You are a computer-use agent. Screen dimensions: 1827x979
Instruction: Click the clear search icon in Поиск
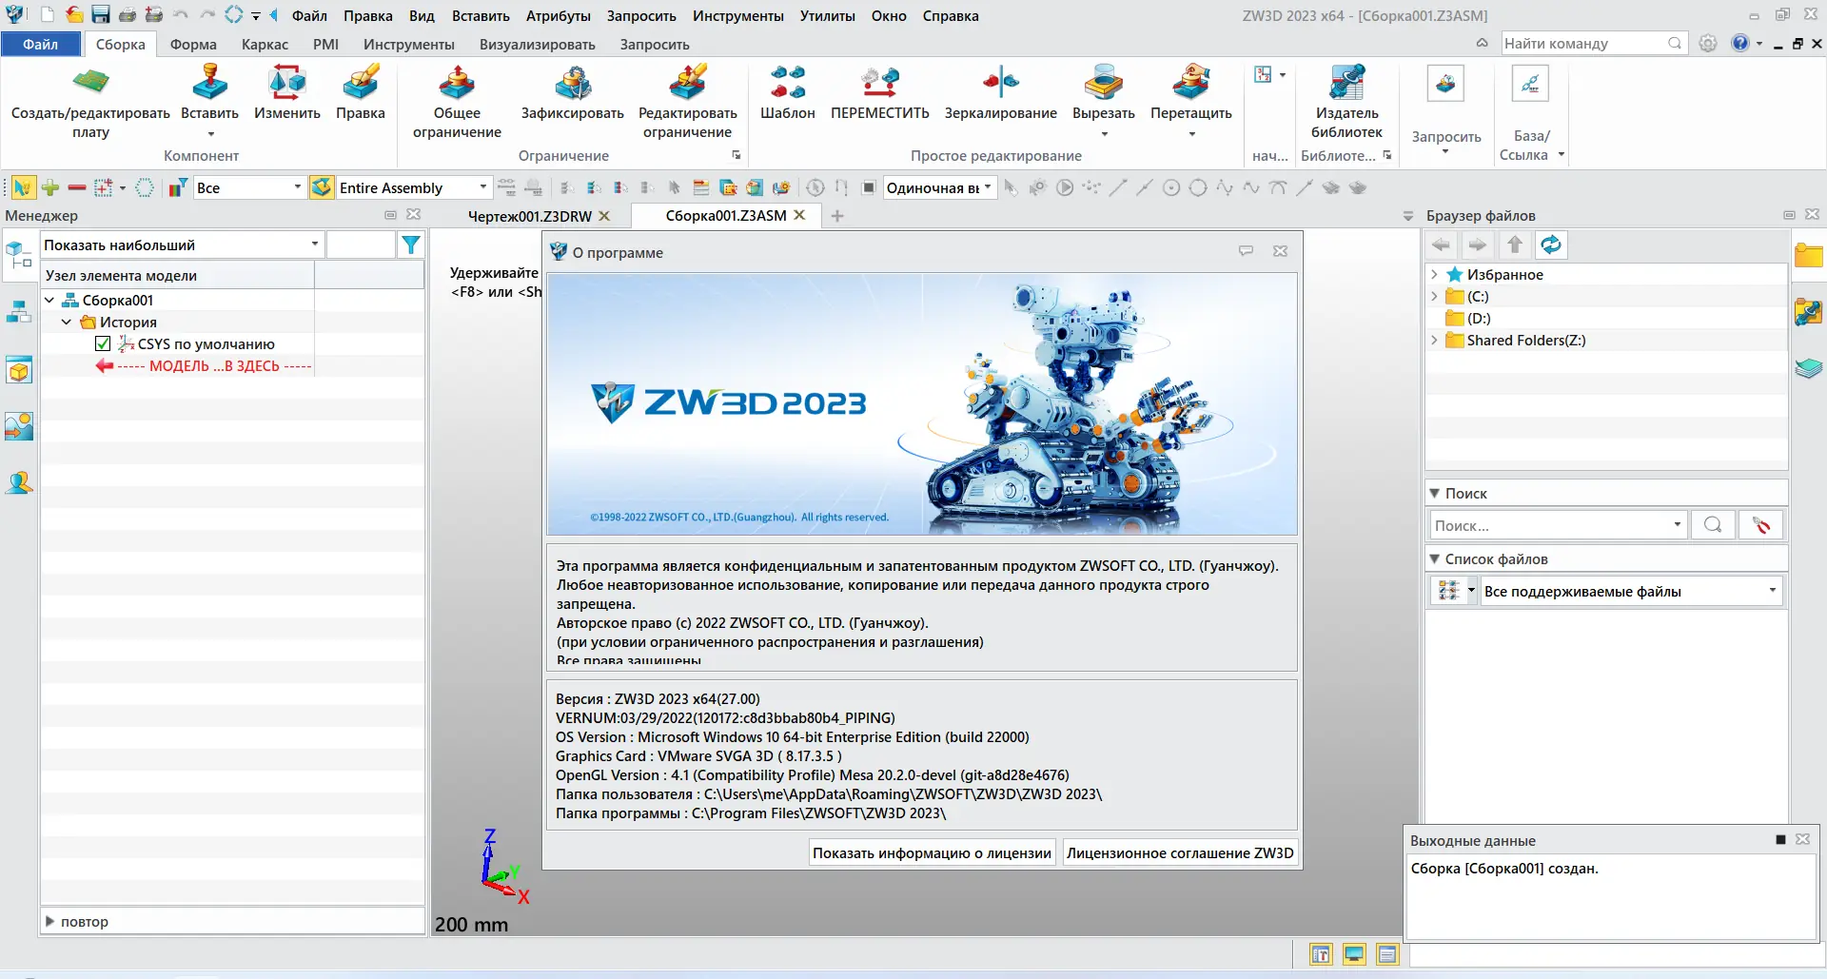(x=1760, y=525)
